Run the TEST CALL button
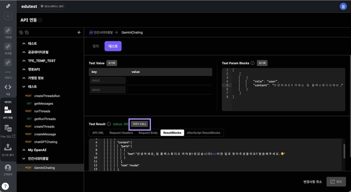 click(x=139, y=124)
